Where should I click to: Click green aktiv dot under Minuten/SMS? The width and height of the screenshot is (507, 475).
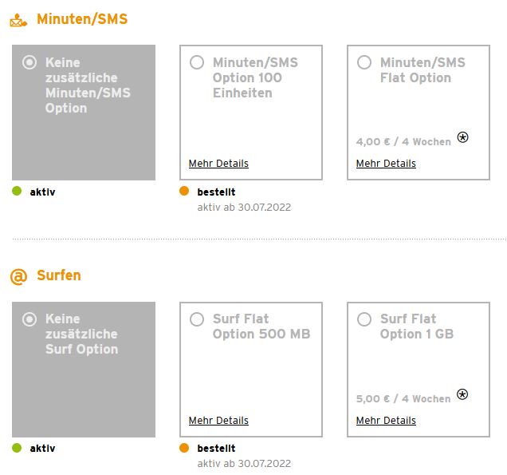tap(17, 192)
